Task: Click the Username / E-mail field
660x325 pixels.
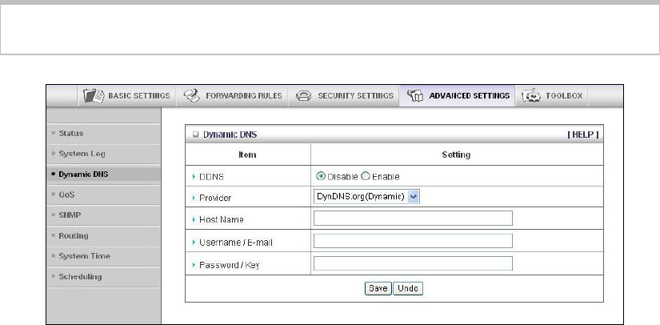Action: point(413,241)
